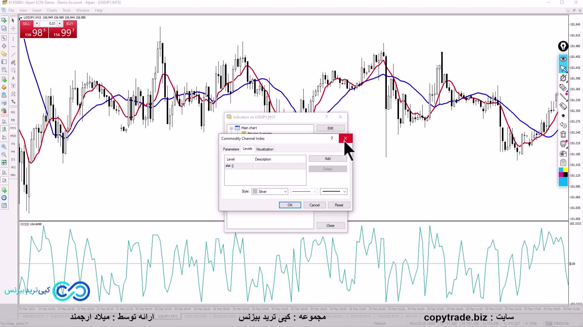Open the Charts menu
This screenshot has height=327, width=583.
click(52, 10)
